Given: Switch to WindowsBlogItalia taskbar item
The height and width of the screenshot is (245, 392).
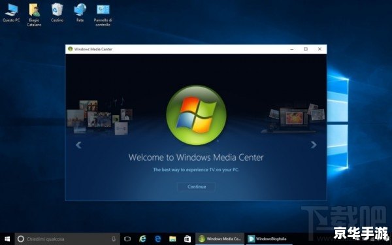Looking at the screenshot, I should pyautogui.click(x=269, y=239).
